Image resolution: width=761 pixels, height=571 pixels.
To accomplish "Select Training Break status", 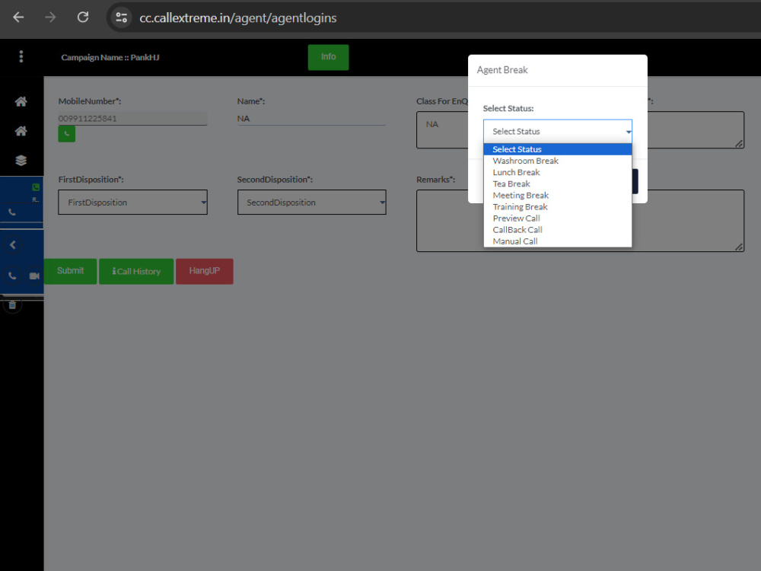I will (558, 207).
